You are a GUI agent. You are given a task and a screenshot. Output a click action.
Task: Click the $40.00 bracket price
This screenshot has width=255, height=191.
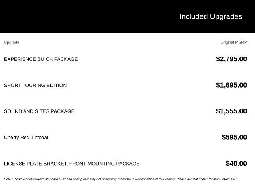[x=236, y=164]
